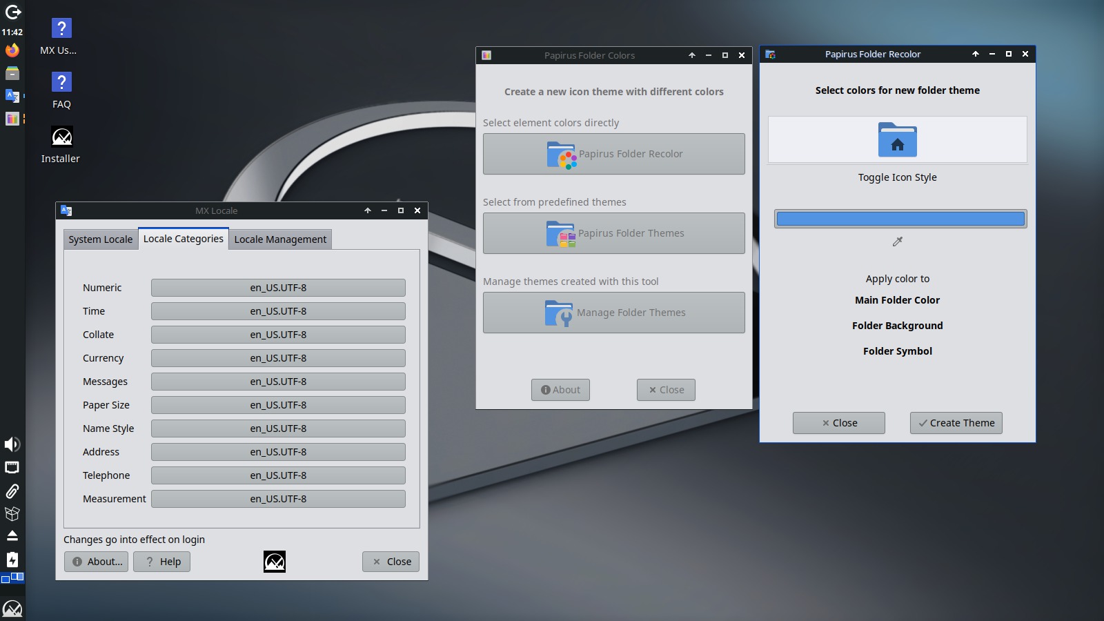Click About in Papirus Folder Colors
This screenshot has height=621, width=1104.
click(560, 390)
